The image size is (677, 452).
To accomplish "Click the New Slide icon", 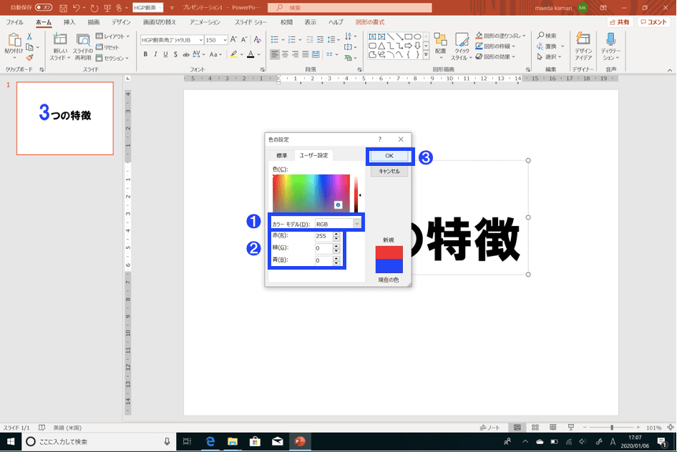I will tap(59, 39).
